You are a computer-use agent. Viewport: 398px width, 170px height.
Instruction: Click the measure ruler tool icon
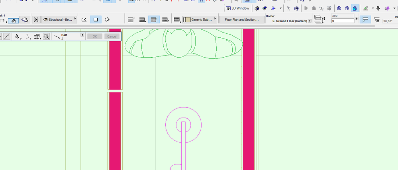click(x=7, y=37)
